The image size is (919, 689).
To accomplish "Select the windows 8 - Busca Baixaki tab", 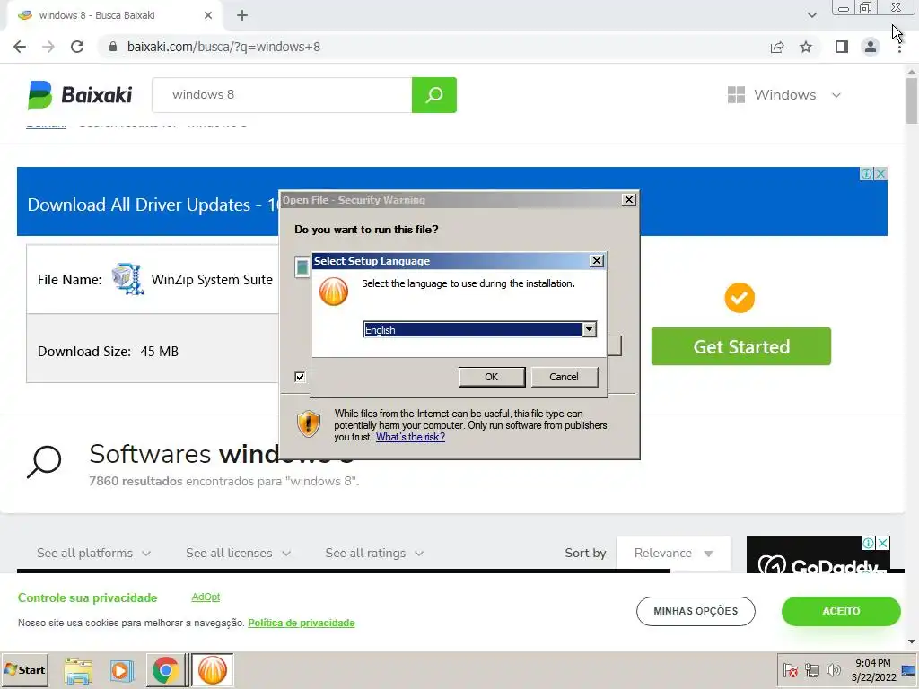I will tap(114, 16).
